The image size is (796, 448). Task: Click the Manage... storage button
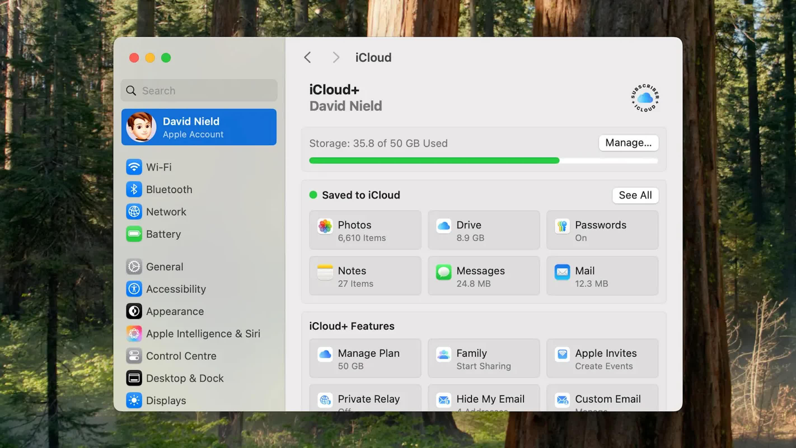click(x=628, y=143)
